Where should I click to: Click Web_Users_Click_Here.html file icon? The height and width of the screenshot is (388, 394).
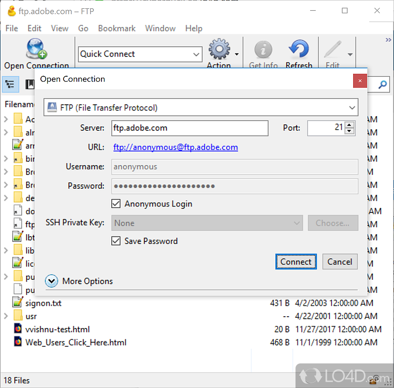point(18,342)
